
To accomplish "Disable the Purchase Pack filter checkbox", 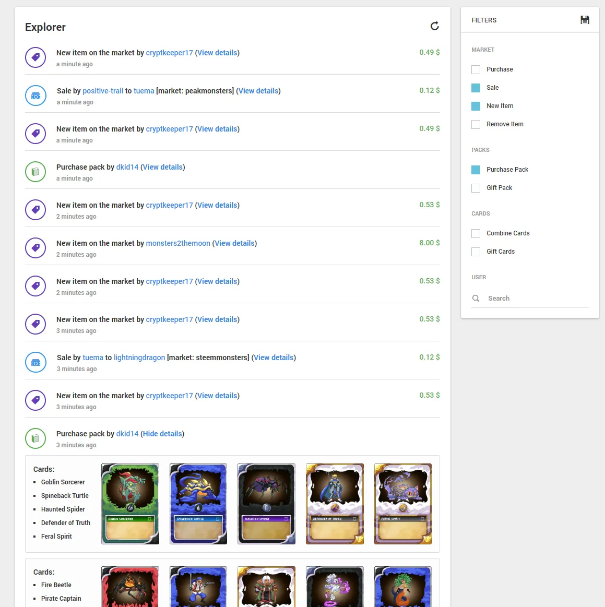I will 476,170.
